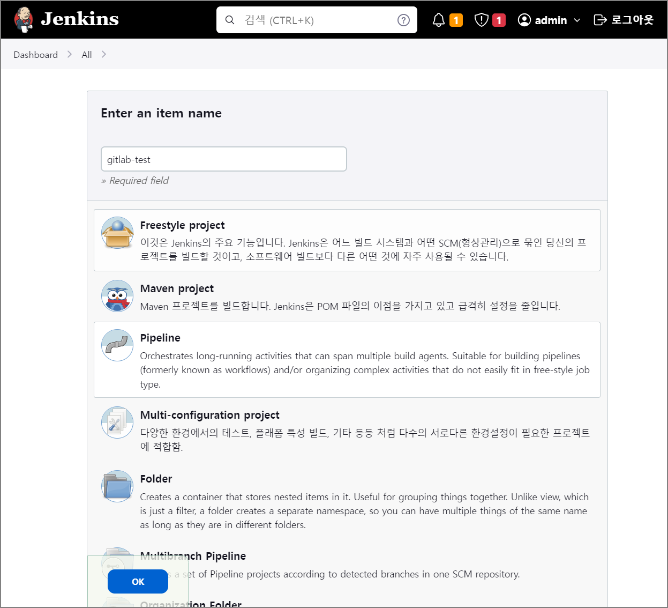Click the 'Enter an item name' heading

pyautogui.click(x=161, y=113)
